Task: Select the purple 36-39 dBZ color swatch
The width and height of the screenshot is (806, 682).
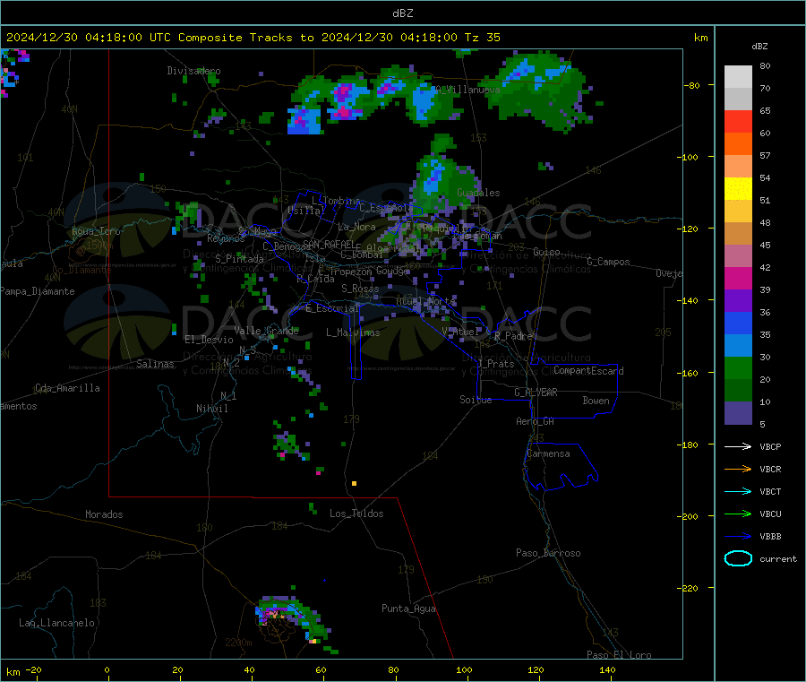Action: (738, 301)
